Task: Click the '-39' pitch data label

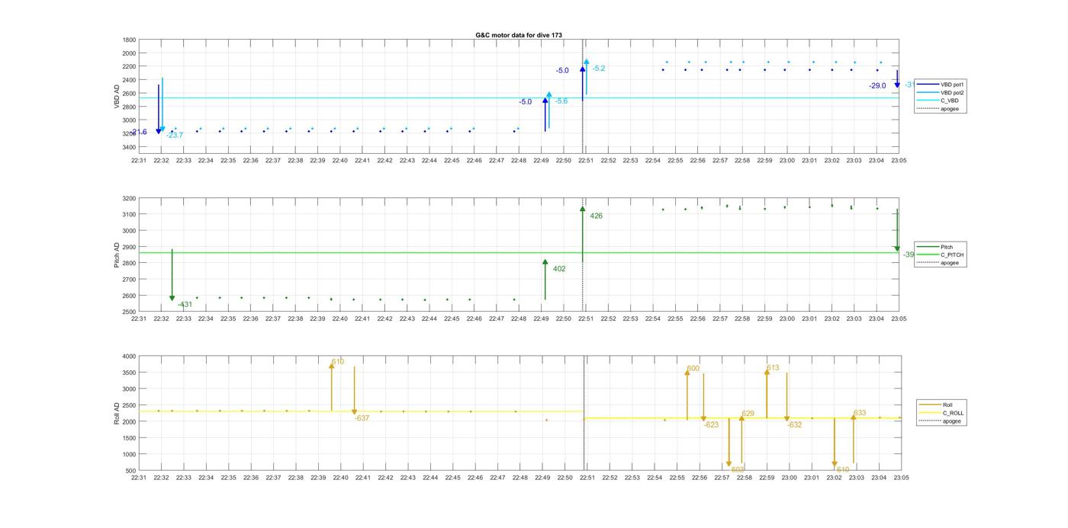Action: [908, 255]
